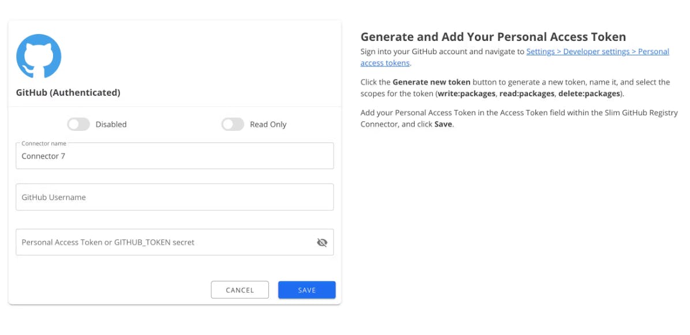This screenshot has width=690, height=335.
Task: Click the Connector name input field
Action: 174,156
